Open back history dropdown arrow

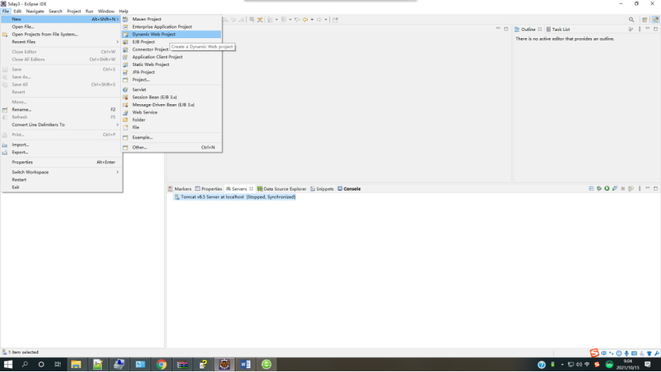pos(312,19)
